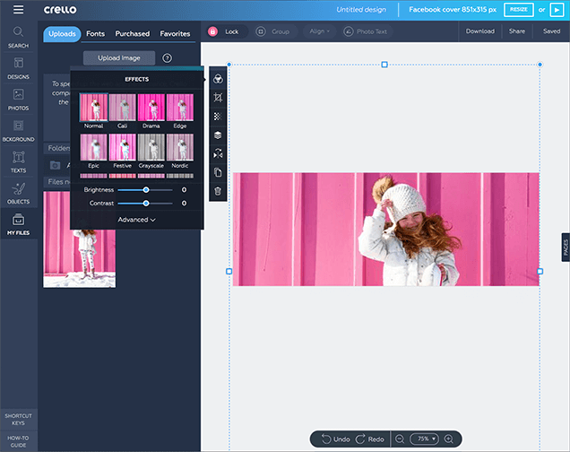Click the layers order icon

[218, 135]
